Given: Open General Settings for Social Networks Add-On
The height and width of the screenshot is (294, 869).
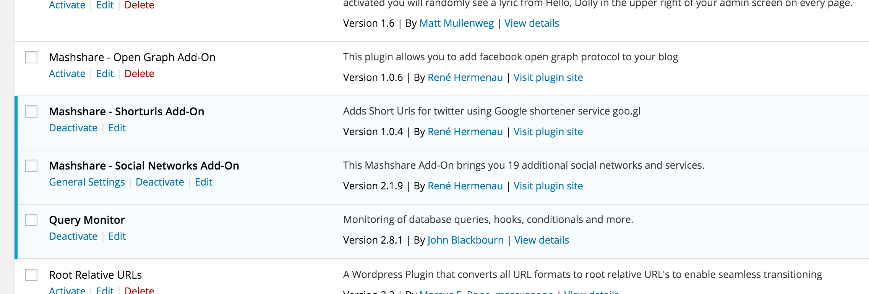Looking at the screenshot, I should pos(87,182).
